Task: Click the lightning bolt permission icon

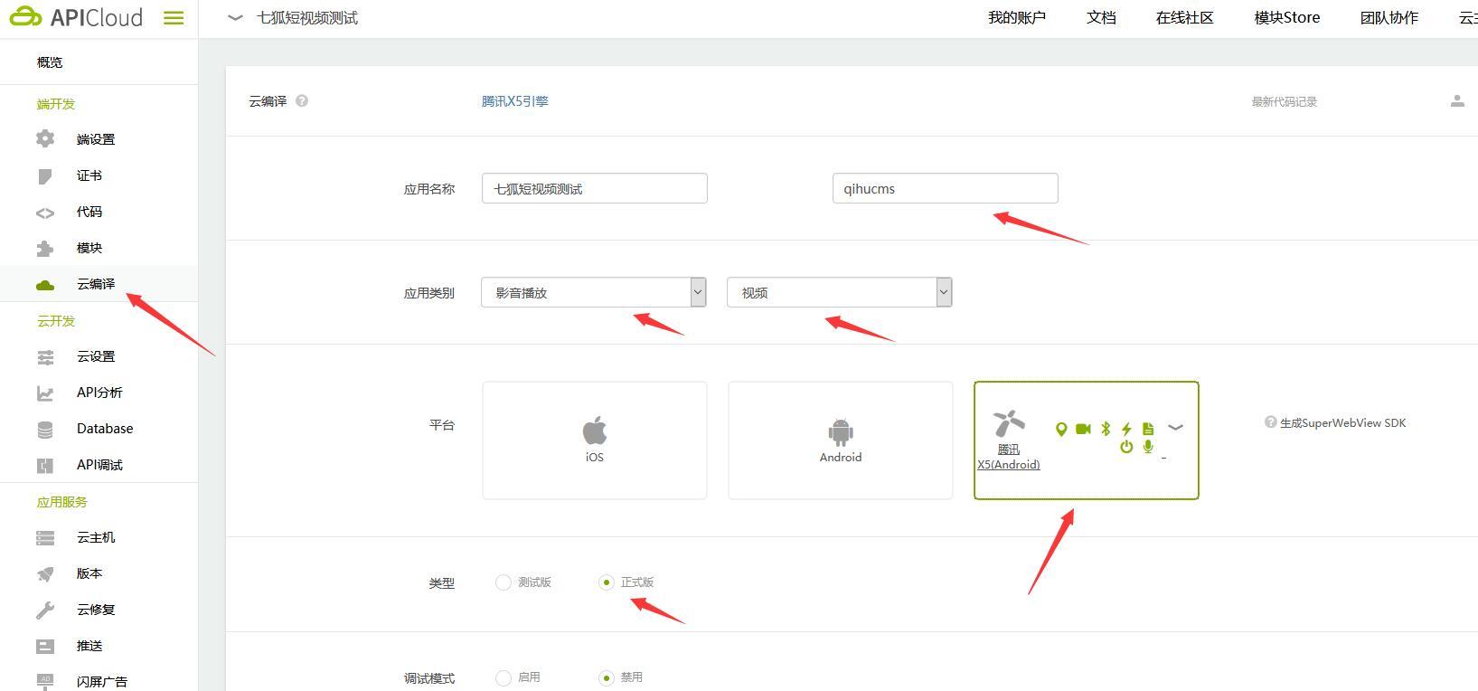Action: 1126,429
